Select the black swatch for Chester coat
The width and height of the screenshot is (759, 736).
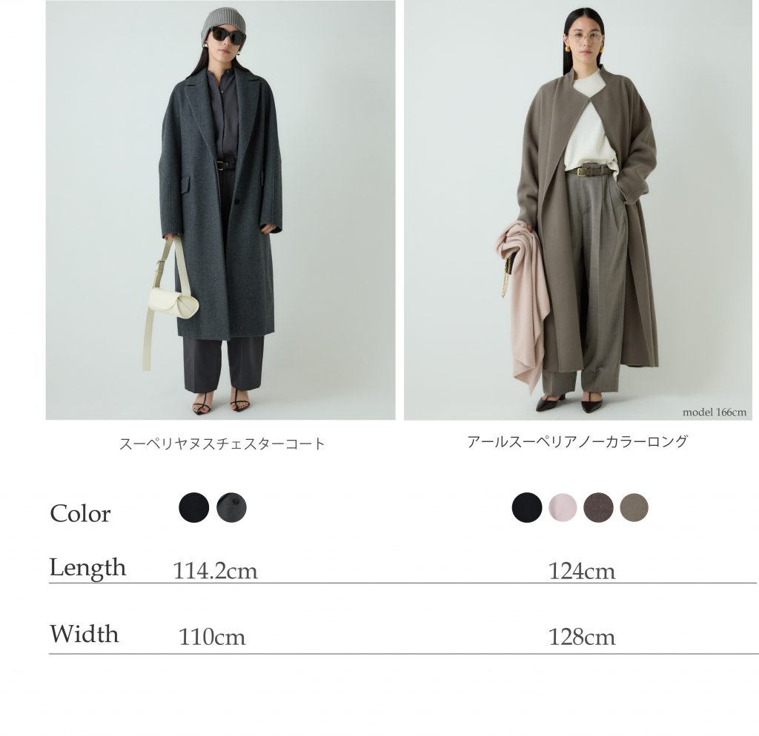tap(193, 507)
